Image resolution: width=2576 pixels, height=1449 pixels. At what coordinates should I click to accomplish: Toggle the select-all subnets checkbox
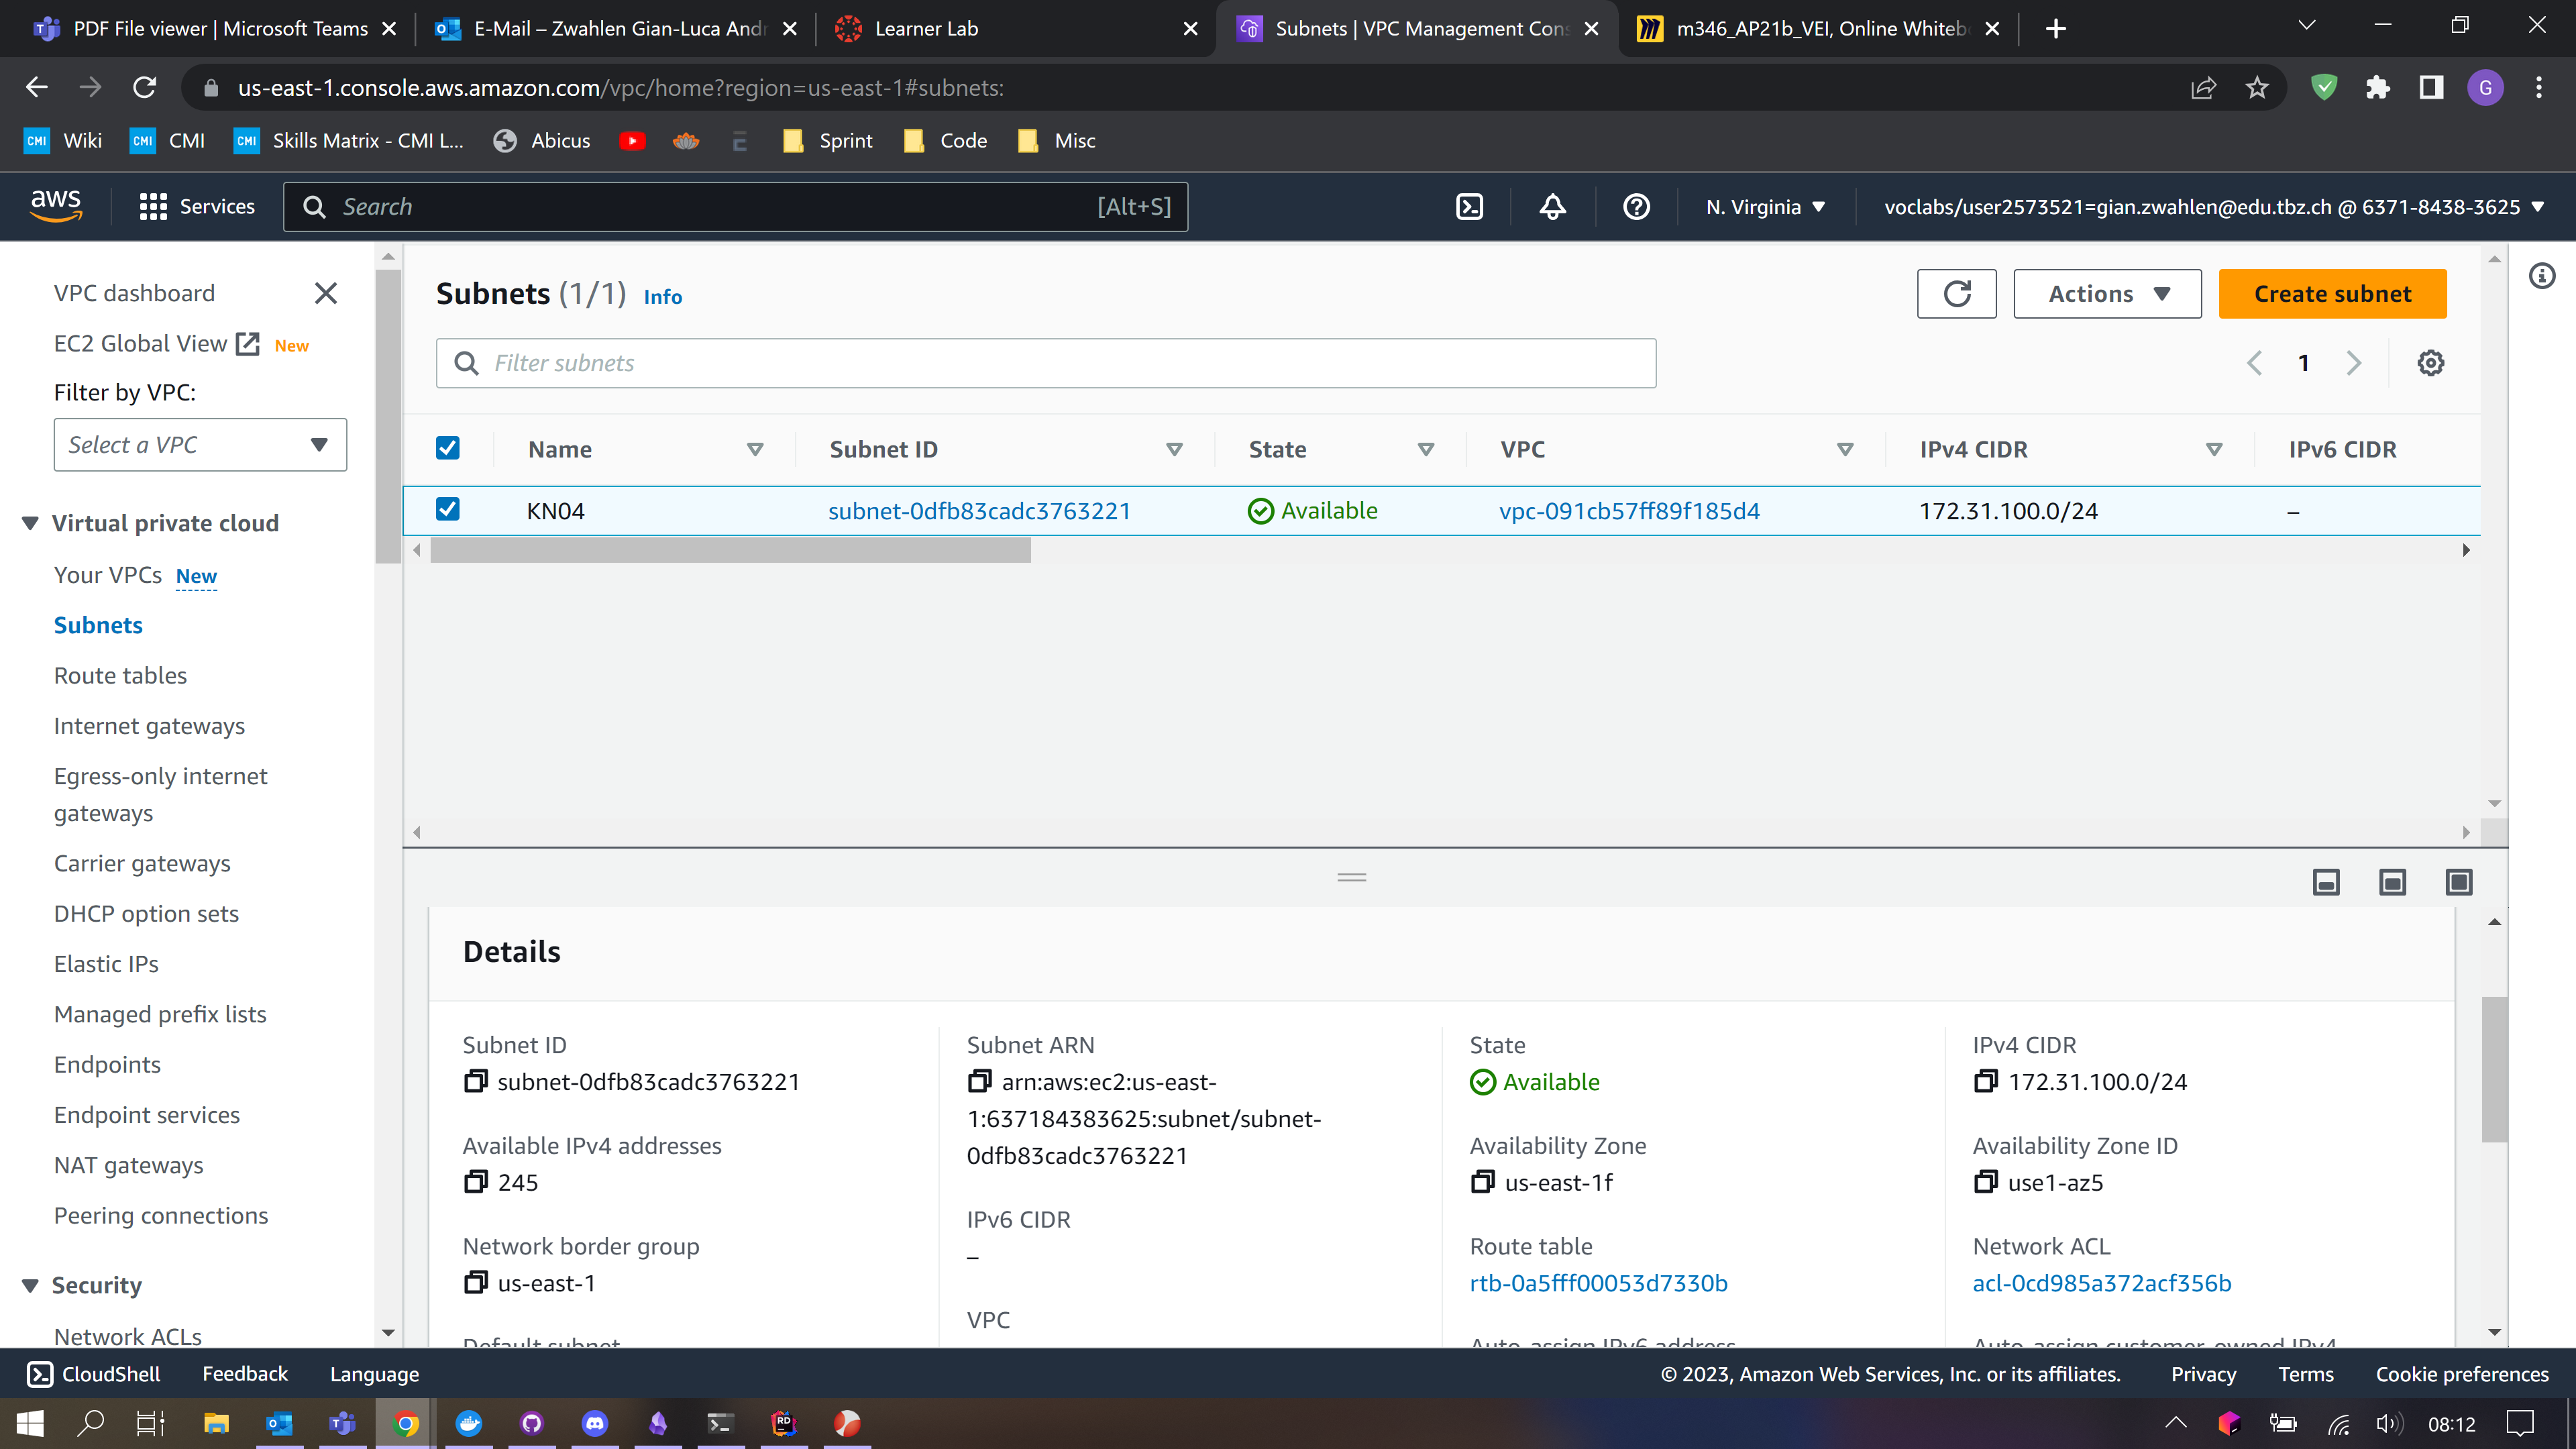click(448, 448)
